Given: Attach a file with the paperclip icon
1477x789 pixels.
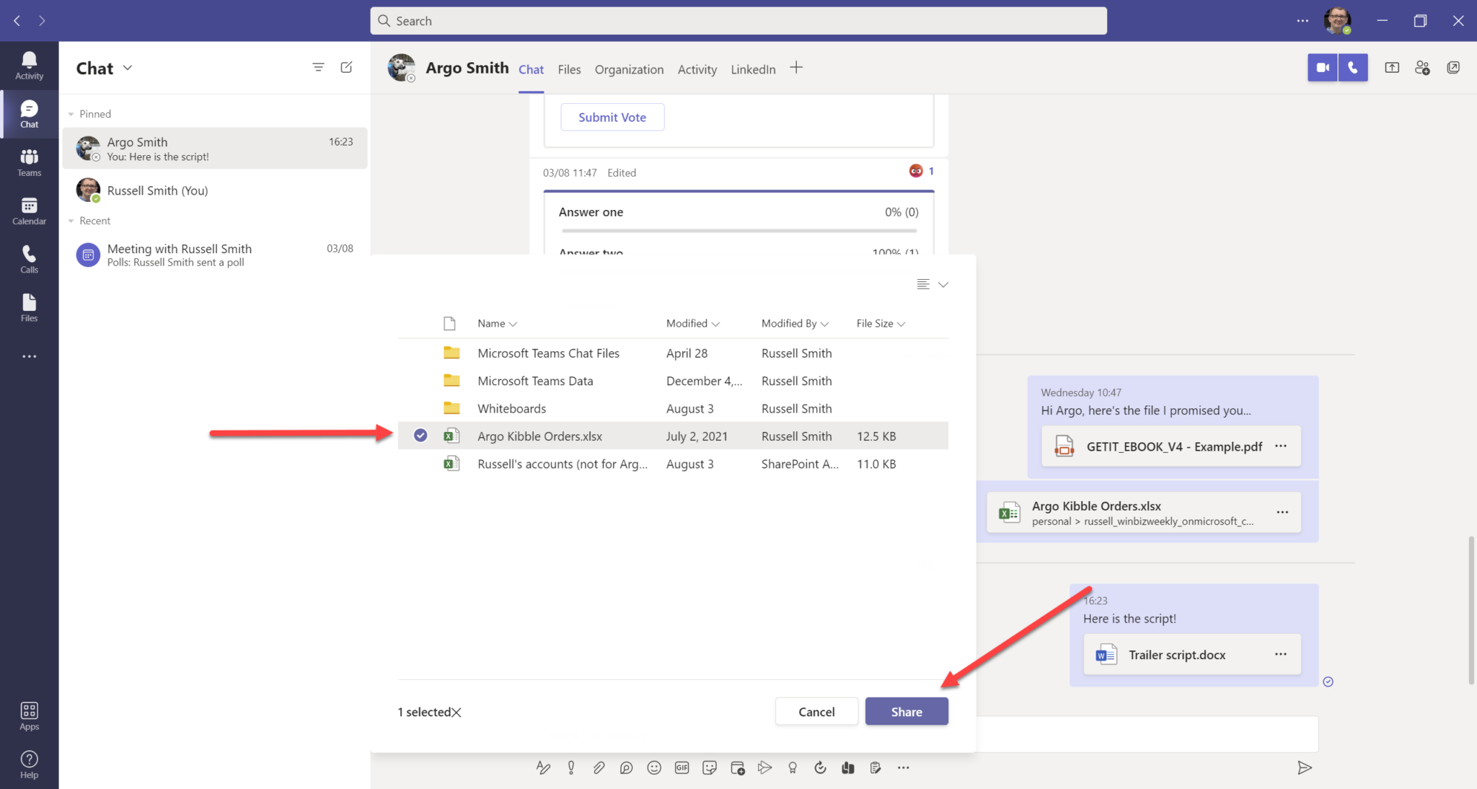Looking at the screenshot, I should click(599, 768).
